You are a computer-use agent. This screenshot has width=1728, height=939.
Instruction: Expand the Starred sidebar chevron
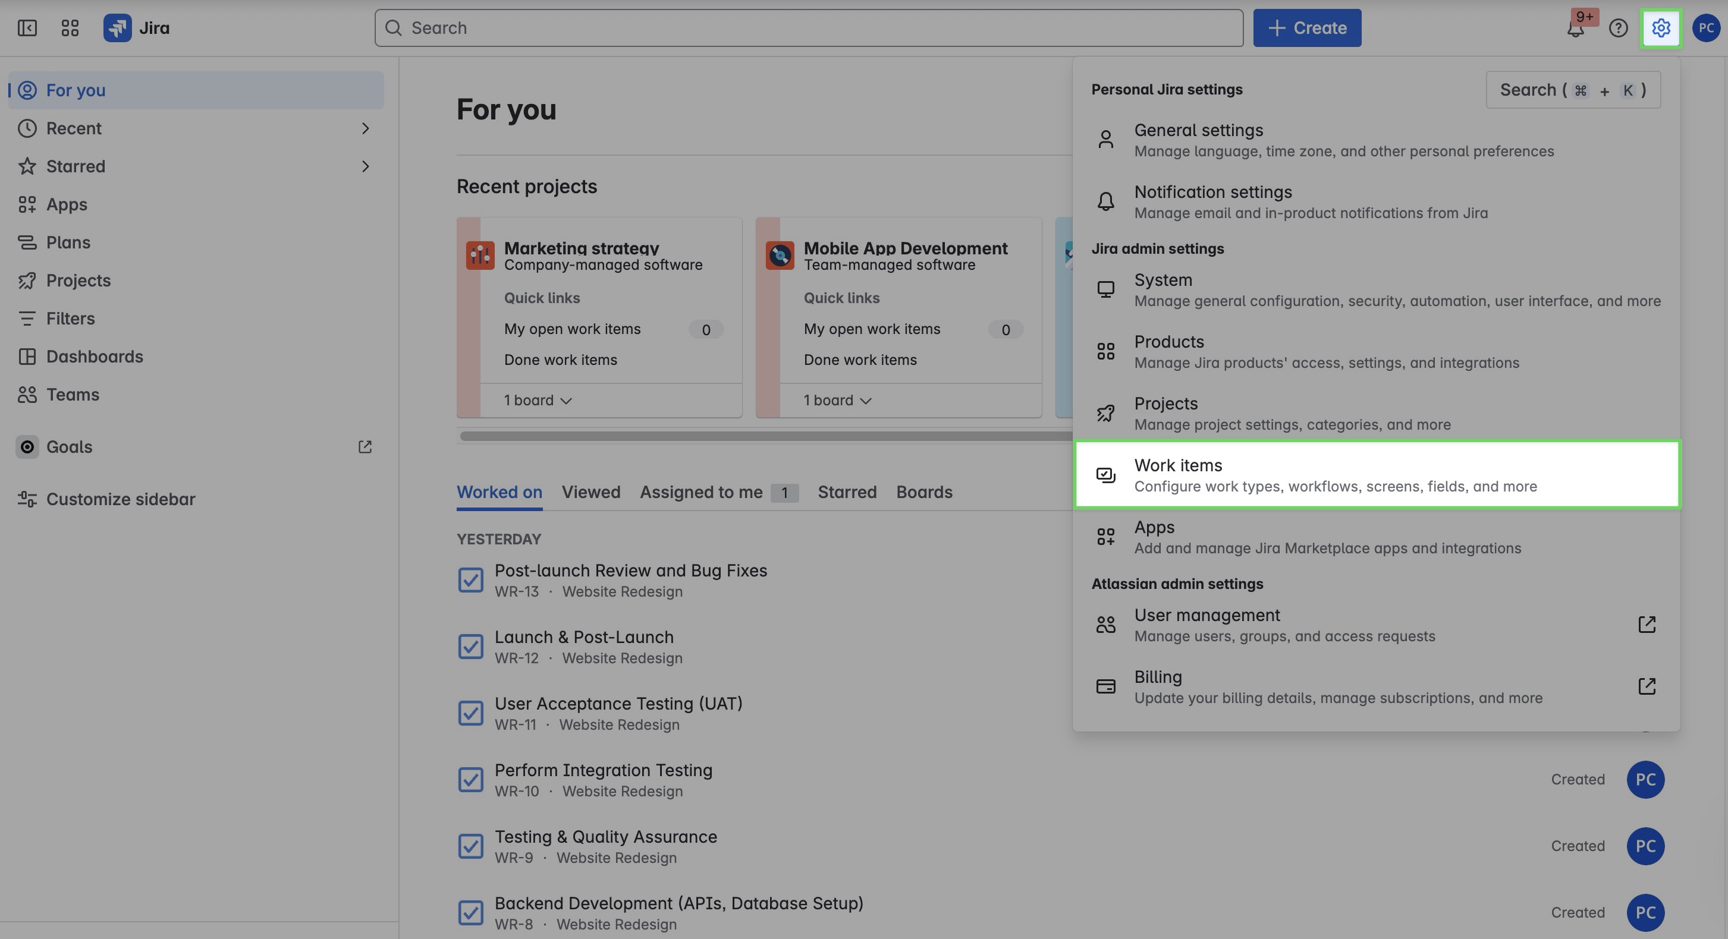(x=365, y=166)
